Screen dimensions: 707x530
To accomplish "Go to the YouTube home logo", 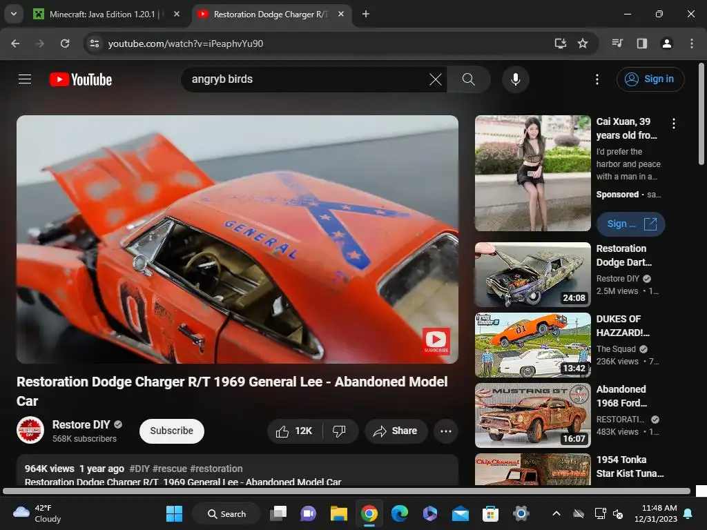I will click(81, 79).
